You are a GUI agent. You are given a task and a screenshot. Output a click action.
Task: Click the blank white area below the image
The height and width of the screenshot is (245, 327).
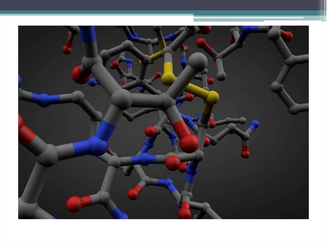point(160,232)
